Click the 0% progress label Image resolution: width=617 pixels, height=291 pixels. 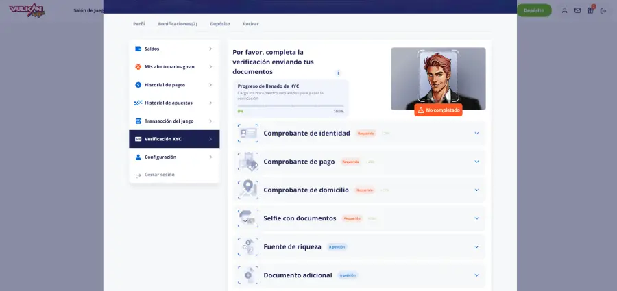(x=241, y=112)
